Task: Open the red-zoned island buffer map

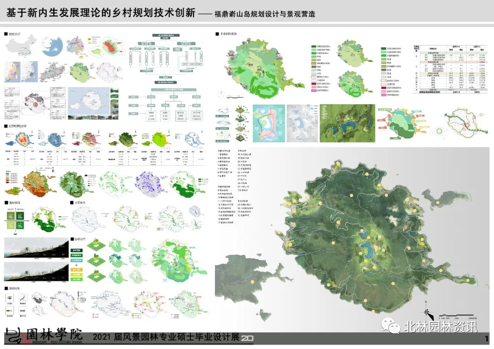Action: (107, 47)
